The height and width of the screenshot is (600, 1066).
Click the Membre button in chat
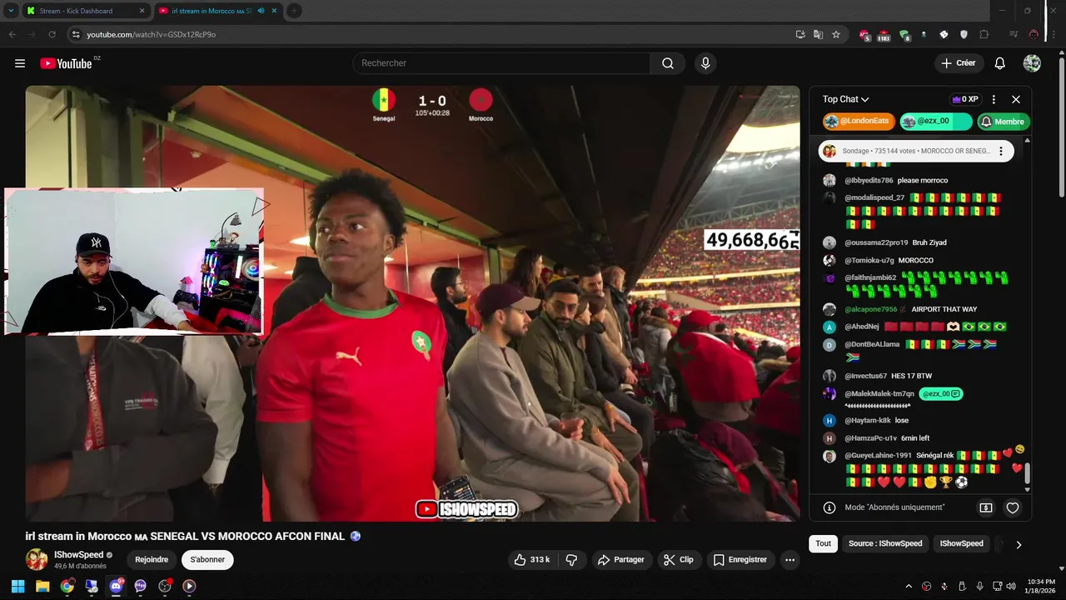[x=1003, y=122]
